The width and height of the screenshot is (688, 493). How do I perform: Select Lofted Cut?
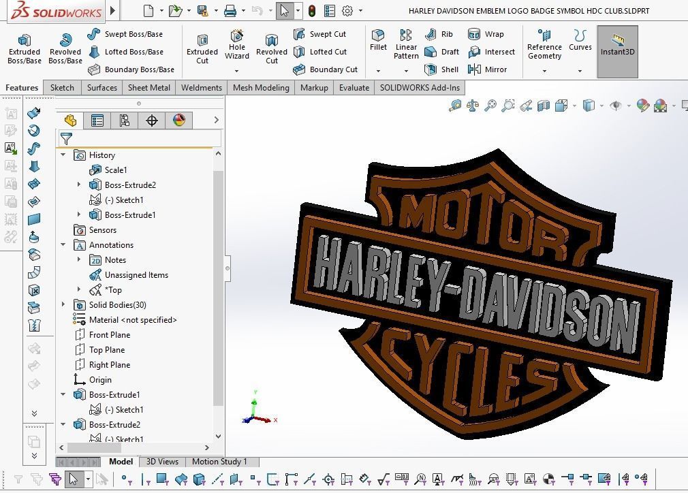(320, 52)
